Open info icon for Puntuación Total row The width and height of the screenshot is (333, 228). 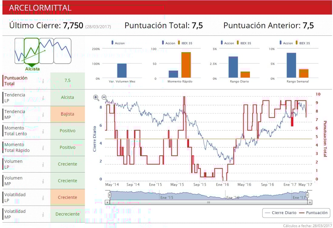coord(43,81)
